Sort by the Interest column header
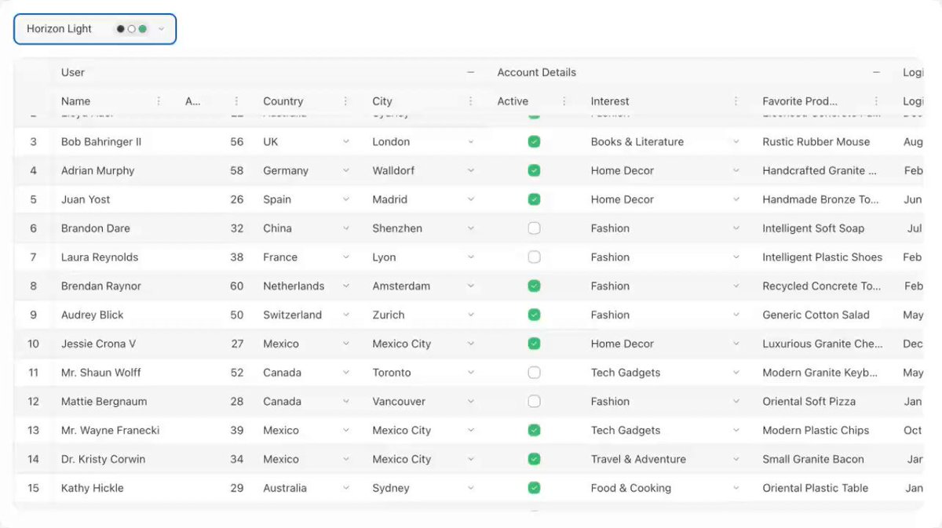This screenshot has width=942, height=528. pos(610,101)
